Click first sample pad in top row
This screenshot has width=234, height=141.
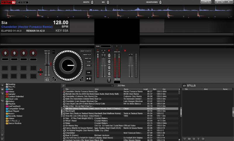click(5, 68)
